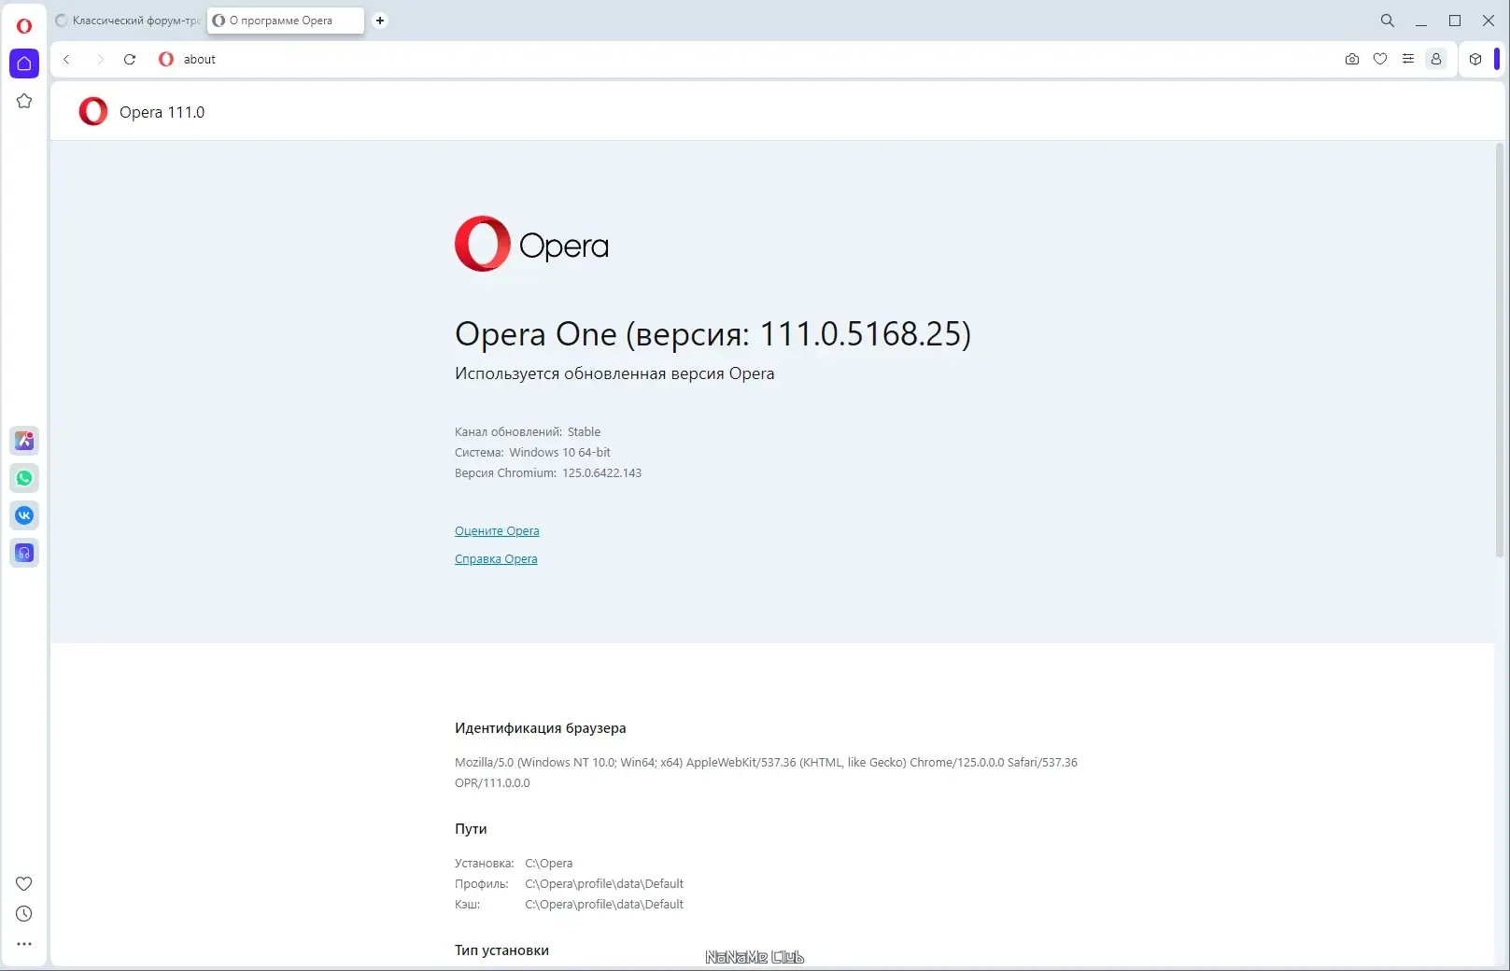
Task: Click the Chromium version 125.0.6422.143 text
Action: pyautogui.click(x=601, y=473)
